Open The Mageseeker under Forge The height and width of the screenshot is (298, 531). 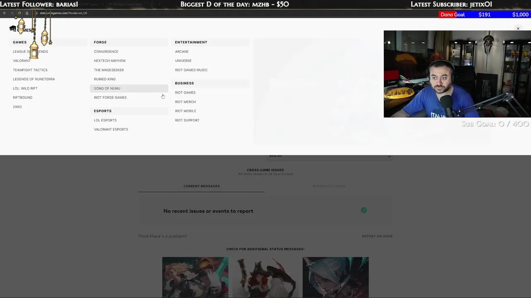point(109,70)
